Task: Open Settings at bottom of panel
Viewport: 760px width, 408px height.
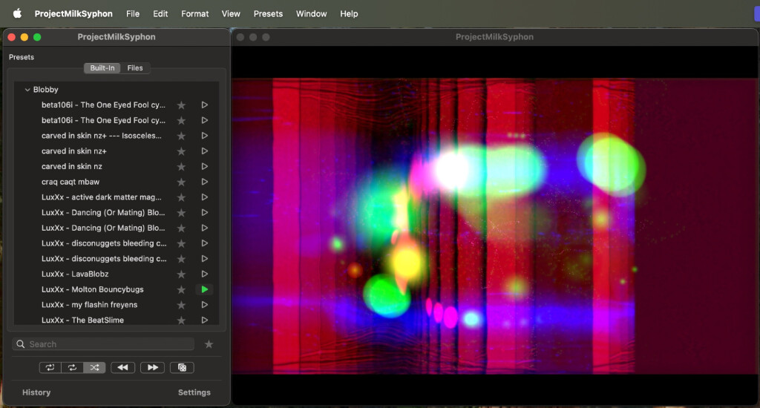Action: click(194, 392)
